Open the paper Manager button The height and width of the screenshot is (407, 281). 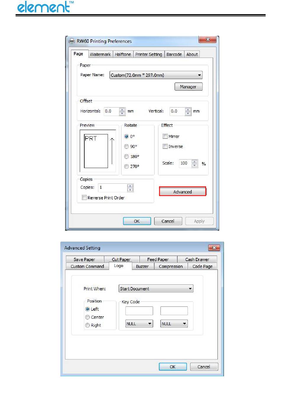(188, 87)
